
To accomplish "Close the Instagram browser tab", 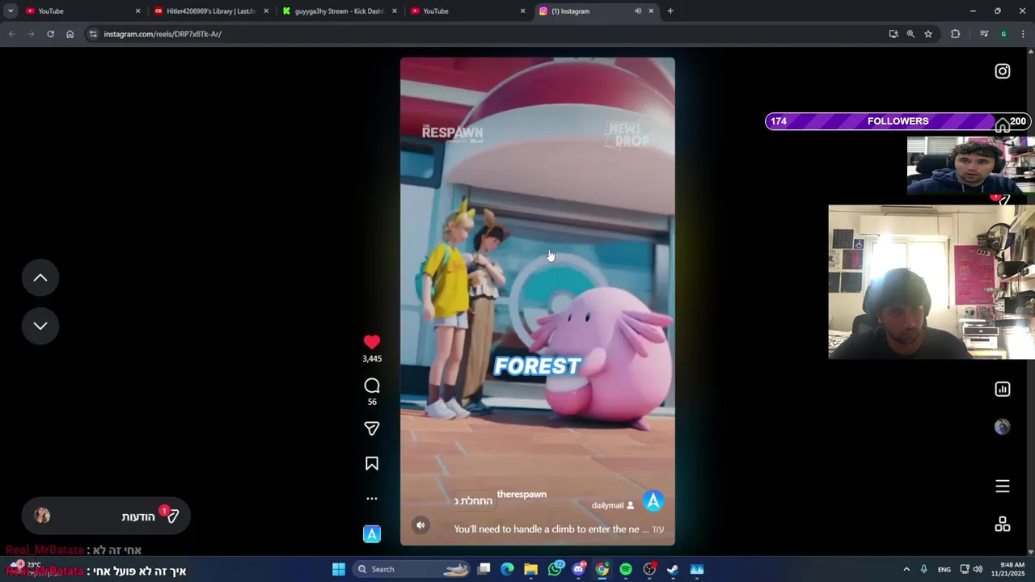I will [651, 11].
